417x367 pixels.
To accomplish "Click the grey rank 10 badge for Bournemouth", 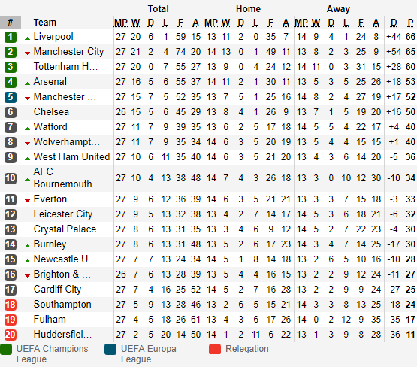I will click(x=11, y=178).
